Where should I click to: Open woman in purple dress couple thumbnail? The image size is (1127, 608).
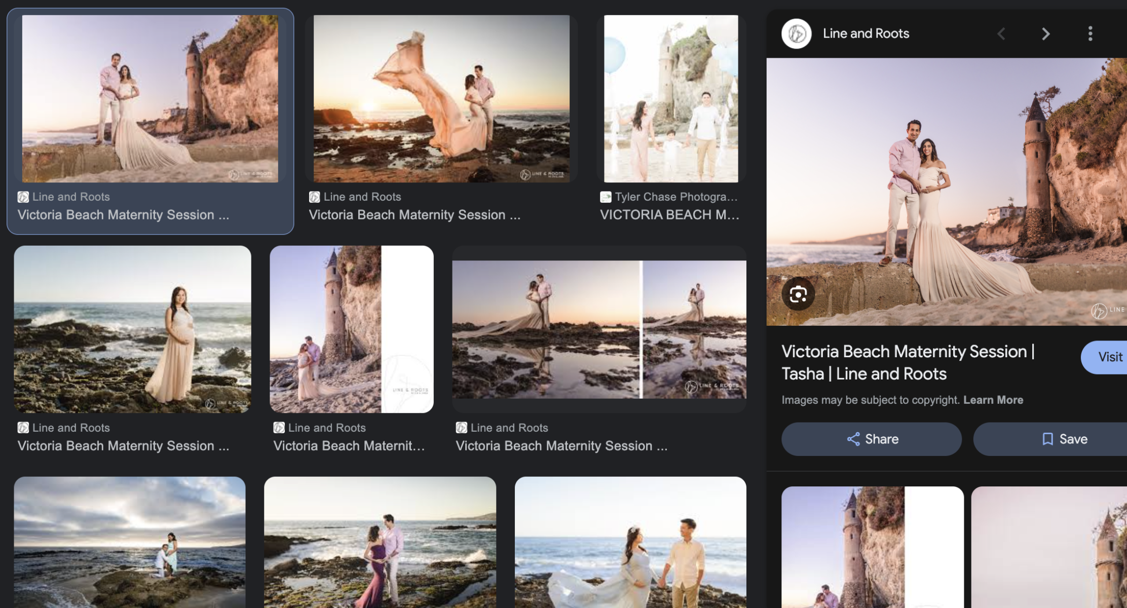click(380, 542)
